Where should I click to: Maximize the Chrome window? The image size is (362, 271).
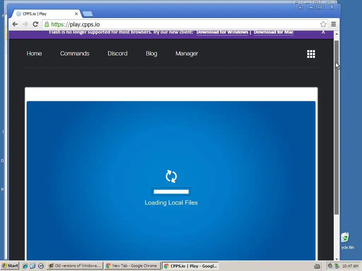[x=320, y=7]
